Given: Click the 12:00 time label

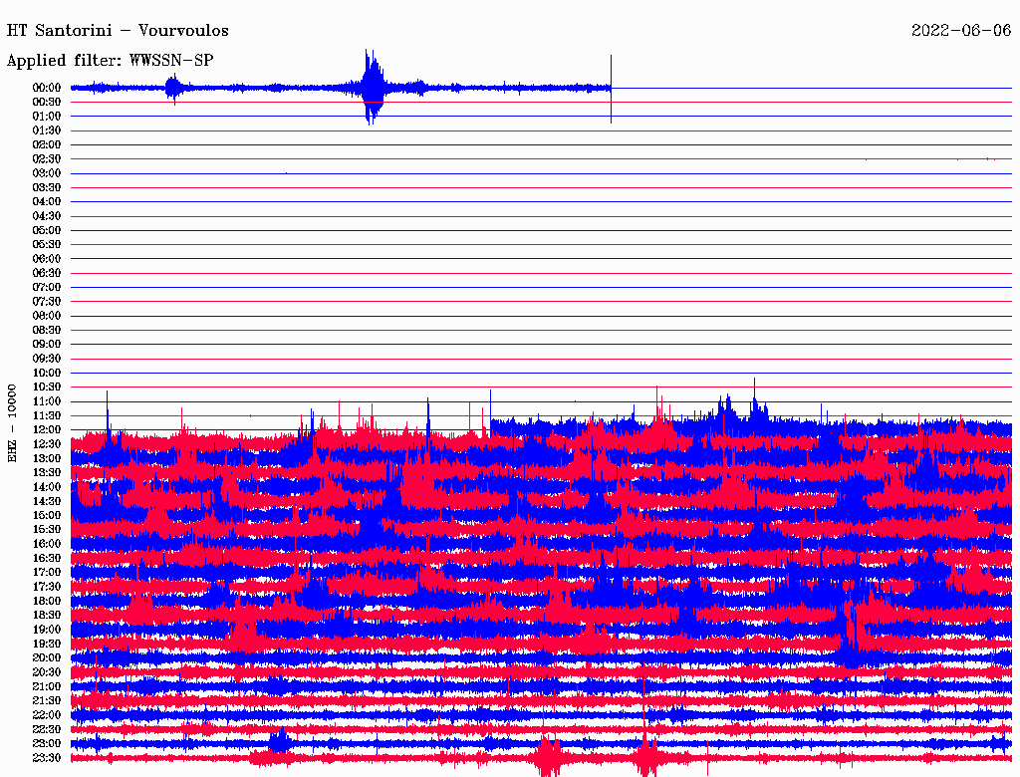Looking at the screenshot, I should coord(47,429).
